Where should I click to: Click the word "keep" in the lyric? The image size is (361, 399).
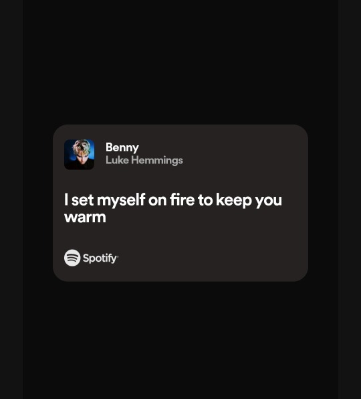pyautogui.click(x=234, y=200)
